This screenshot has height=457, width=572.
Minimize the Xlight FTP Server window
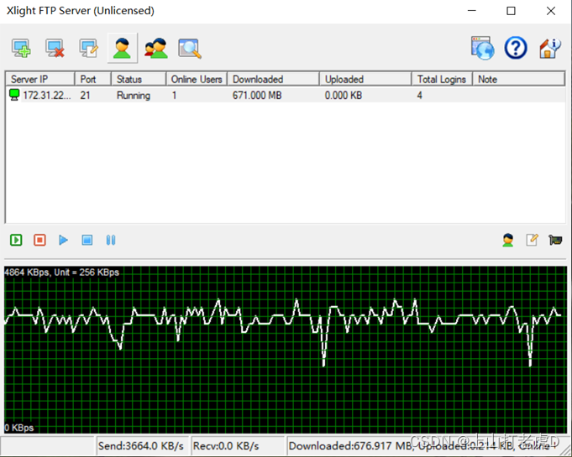click(472, 11)
